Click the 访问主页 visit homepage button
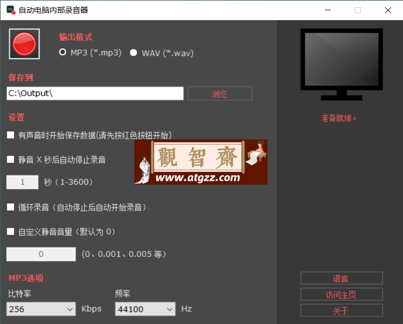The width and height of the screenshot is (403, 324). 342,294
